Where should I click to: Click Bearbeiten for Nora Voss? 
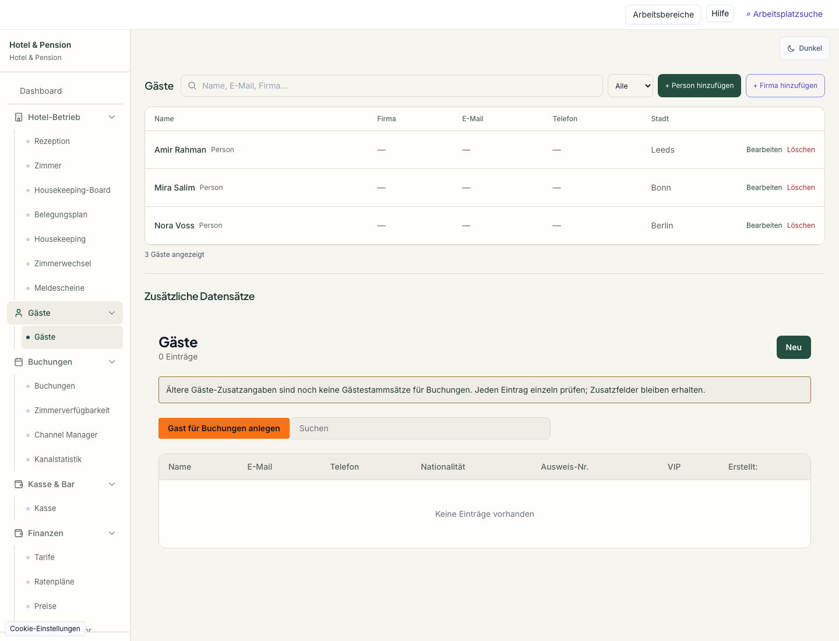tap(764, 226)
